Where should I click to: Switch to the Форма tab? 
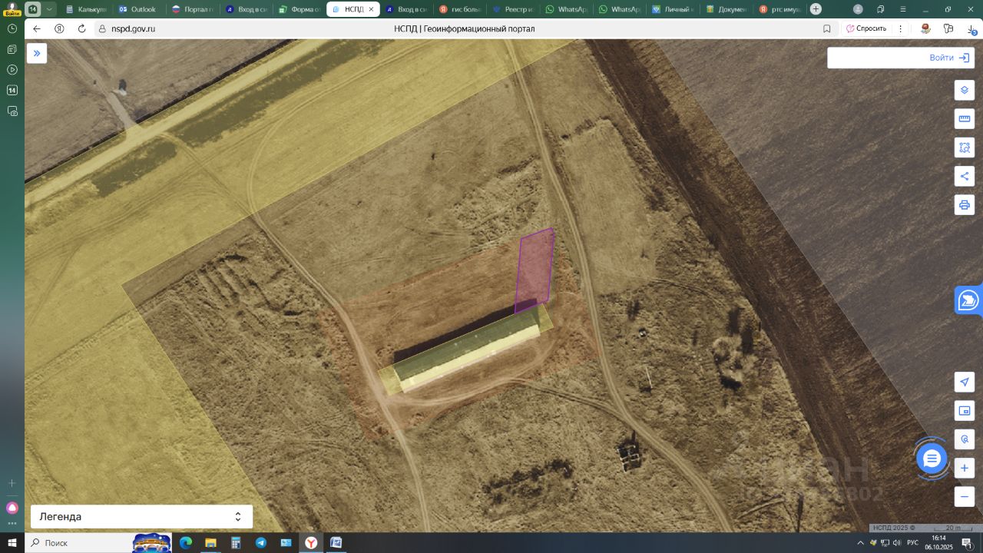pos(300,9)
